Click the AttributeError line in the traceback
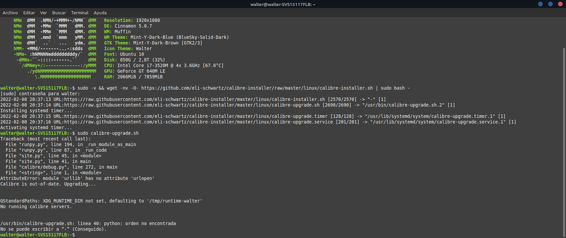566x238 pixels. tap(77, 178)
